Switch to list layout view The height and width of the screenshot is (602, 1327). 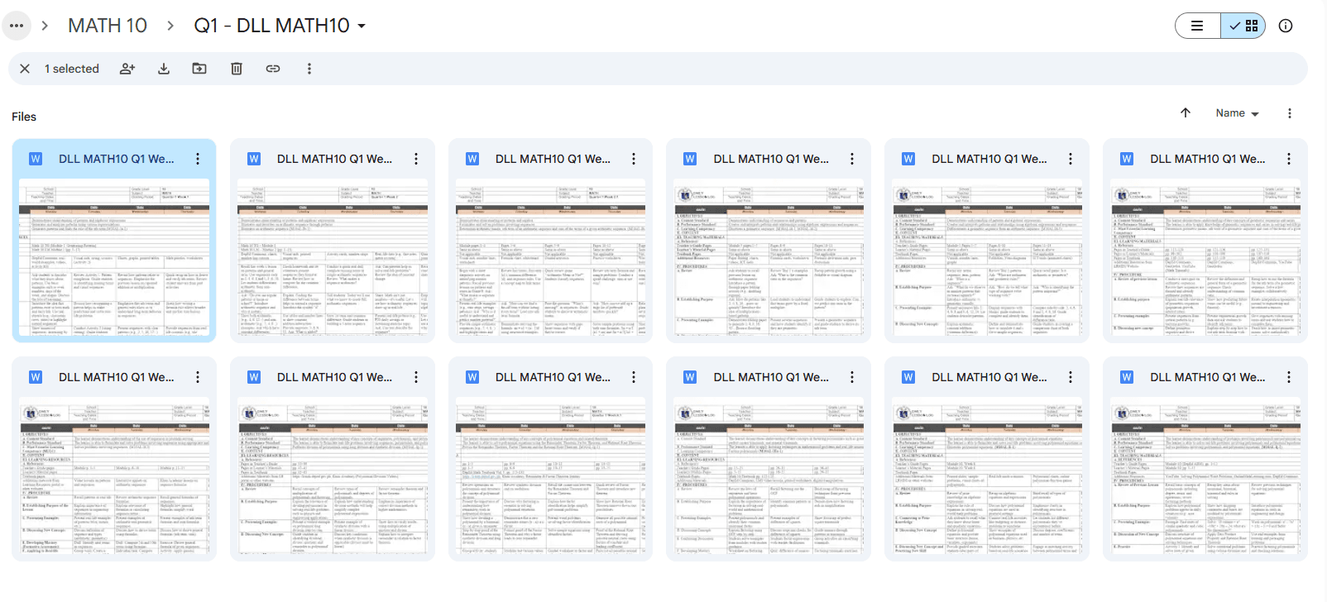[x=1197, y=26]
